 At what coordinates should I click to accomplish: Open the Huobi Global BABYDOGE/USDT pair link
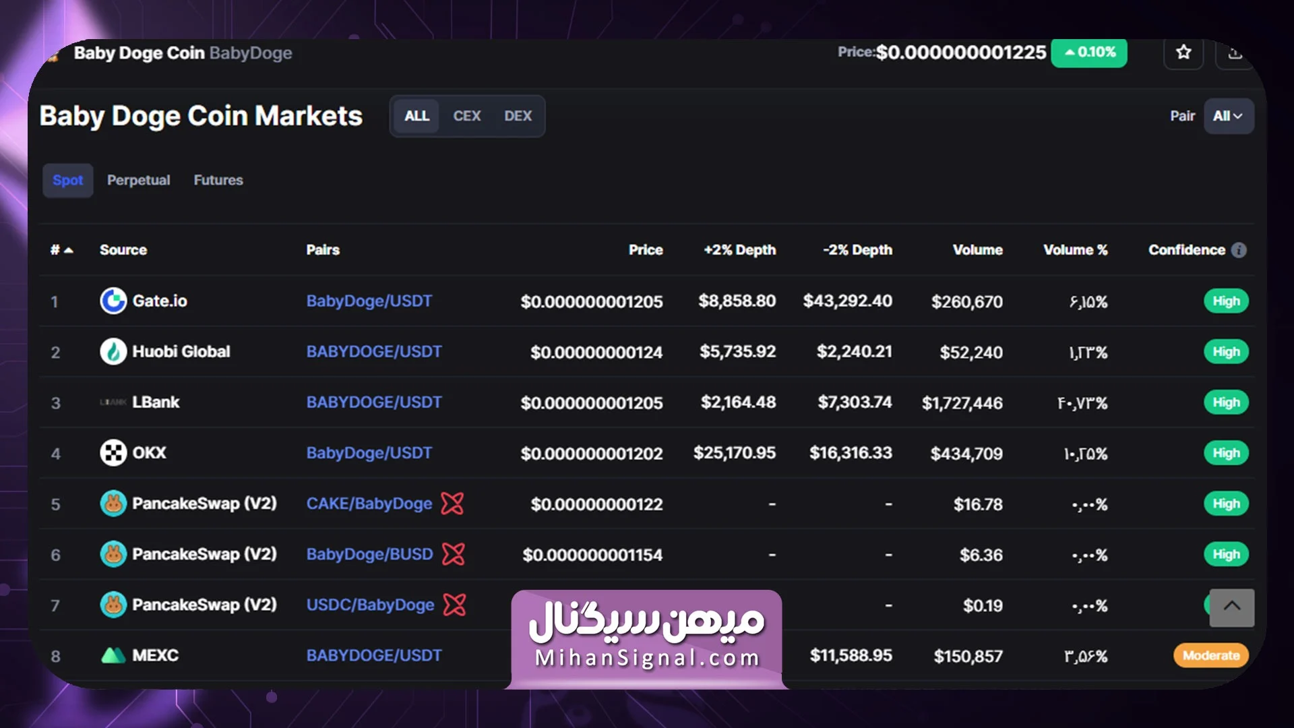374,352
